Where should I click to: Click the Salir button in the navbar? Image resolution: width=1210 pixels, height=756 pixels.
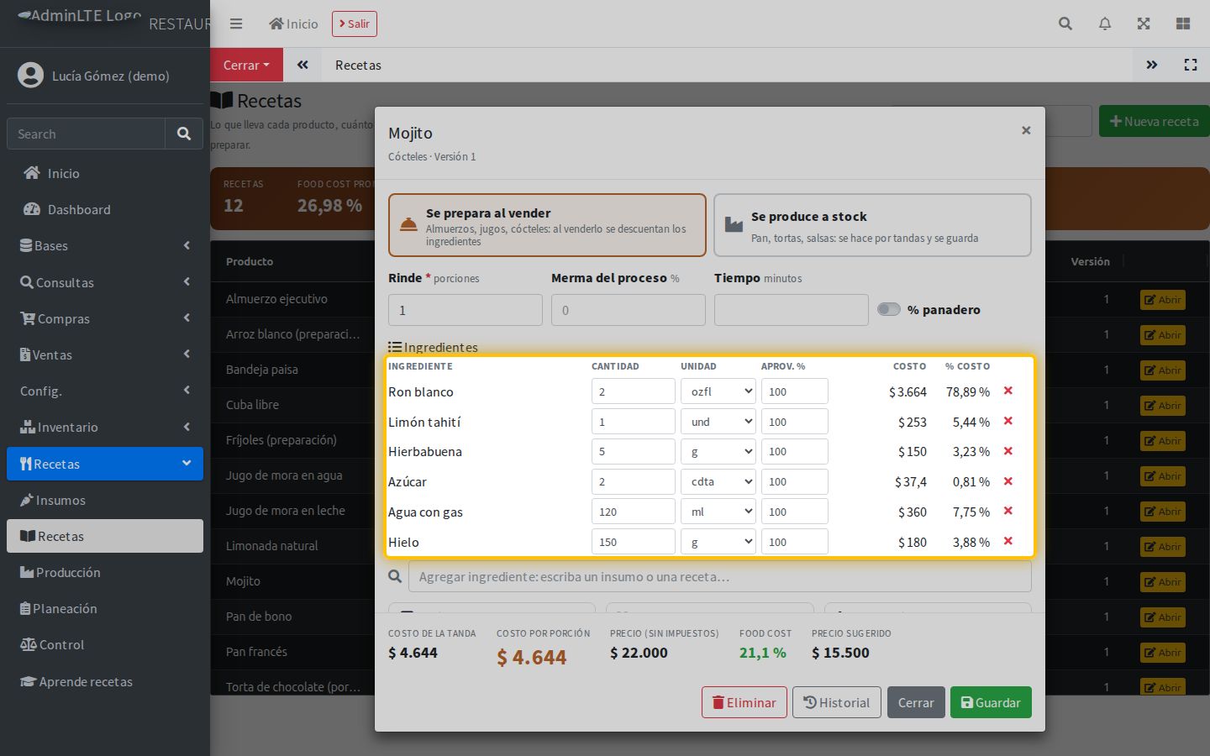pyautogui.click(x=355, y=24)
